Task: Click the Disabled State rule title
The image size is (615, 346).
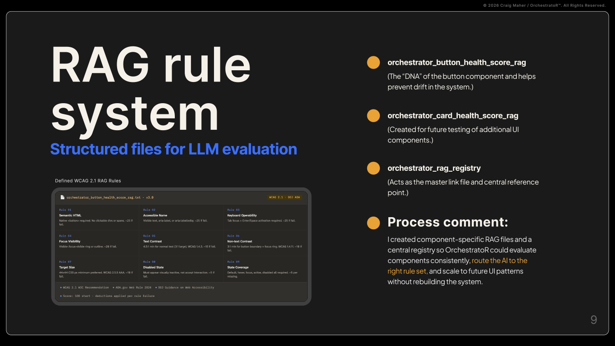Action: [153, 268]
